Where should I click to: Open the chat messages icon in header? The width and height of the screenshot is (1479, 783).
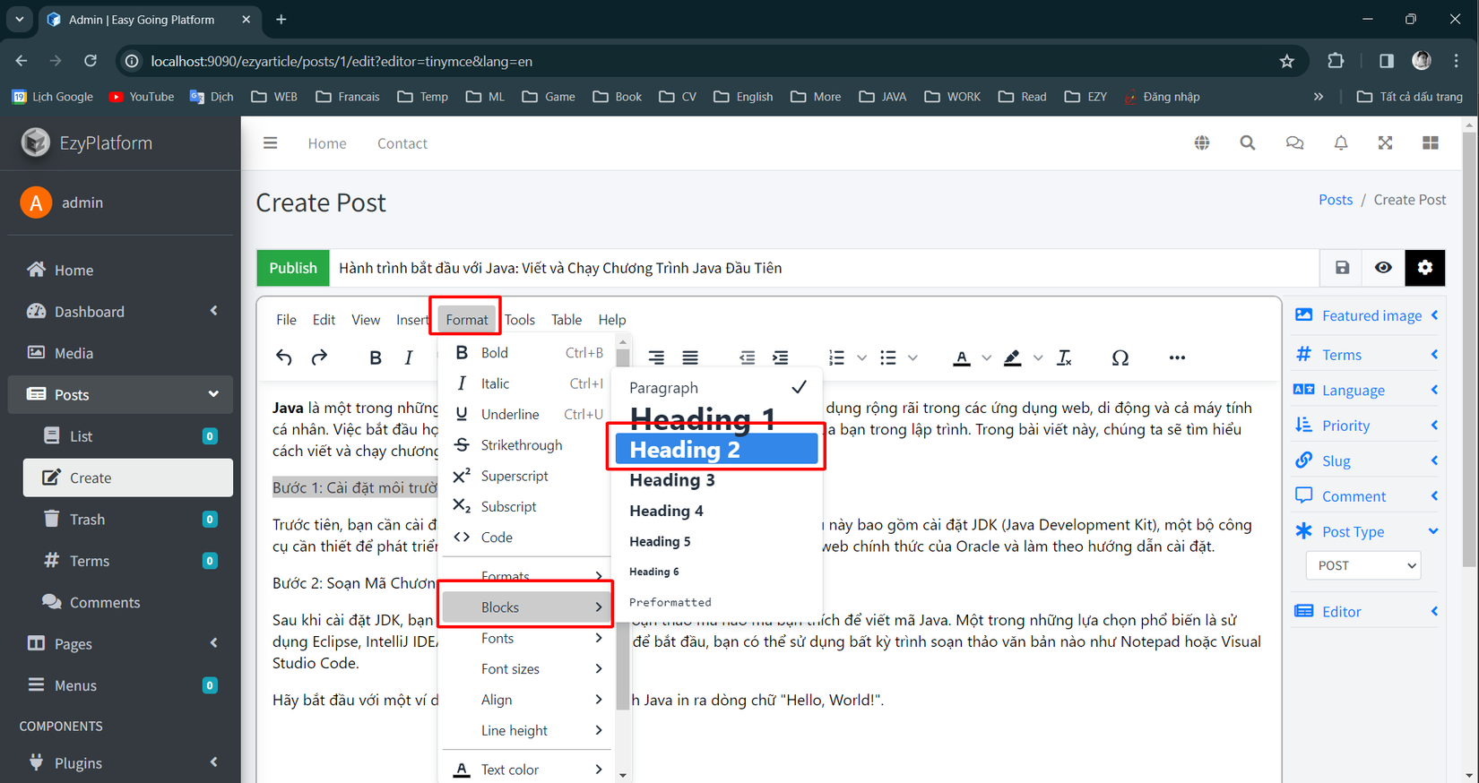[x=1294, y=143]
